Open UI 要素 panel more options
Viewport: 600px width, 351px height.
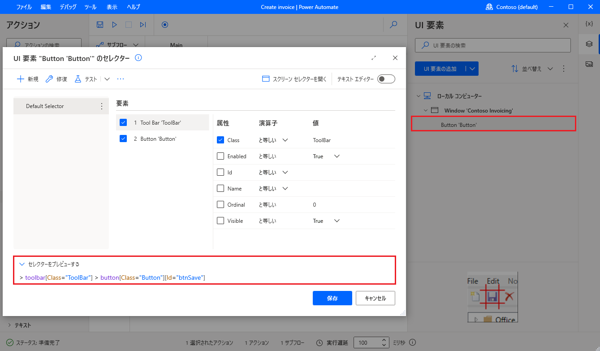pos(564,69)
